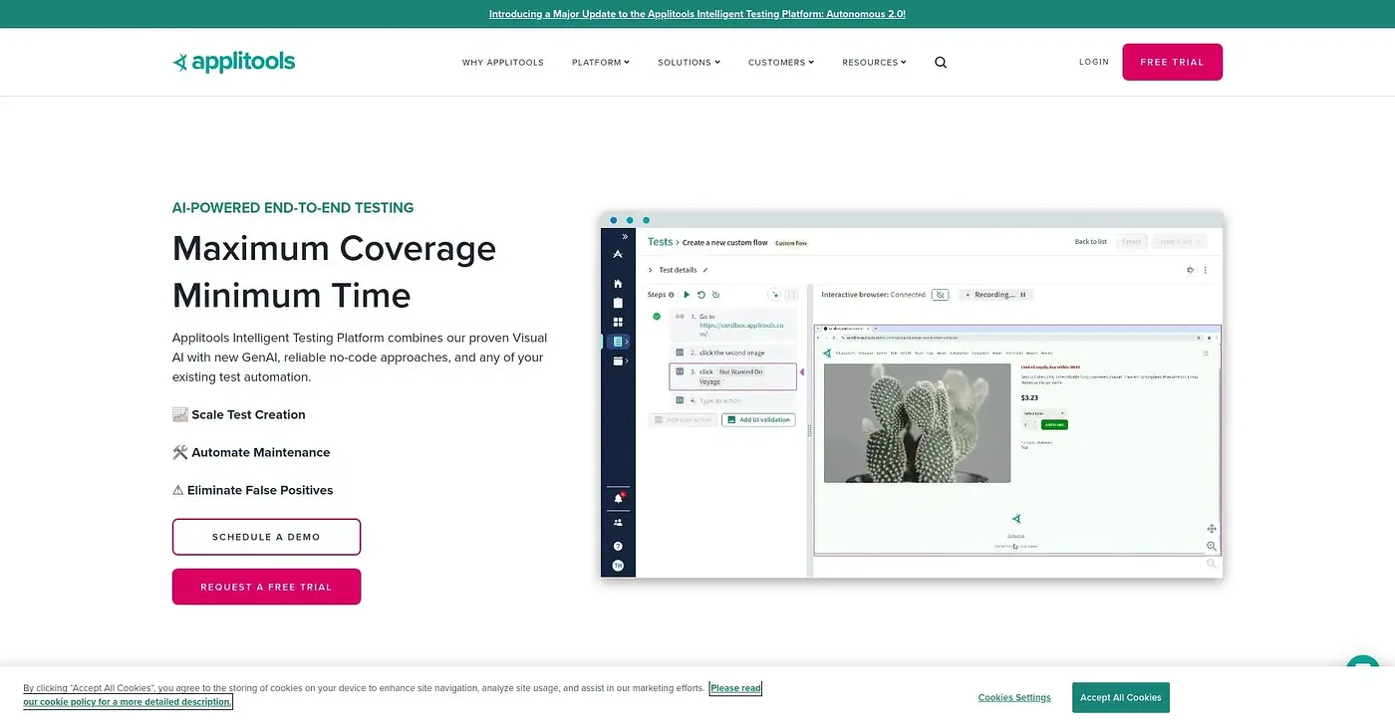
Task: Click the cactus product image
Action: click(x=917, y=422)
